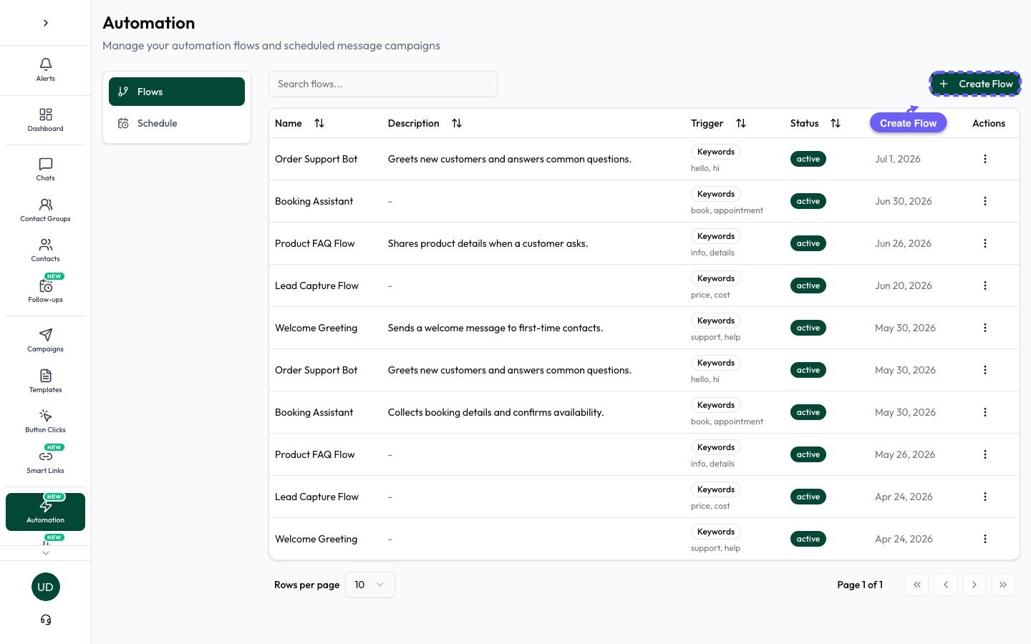
Task: Open Templates in the sidebar
Action: point(46,381)
